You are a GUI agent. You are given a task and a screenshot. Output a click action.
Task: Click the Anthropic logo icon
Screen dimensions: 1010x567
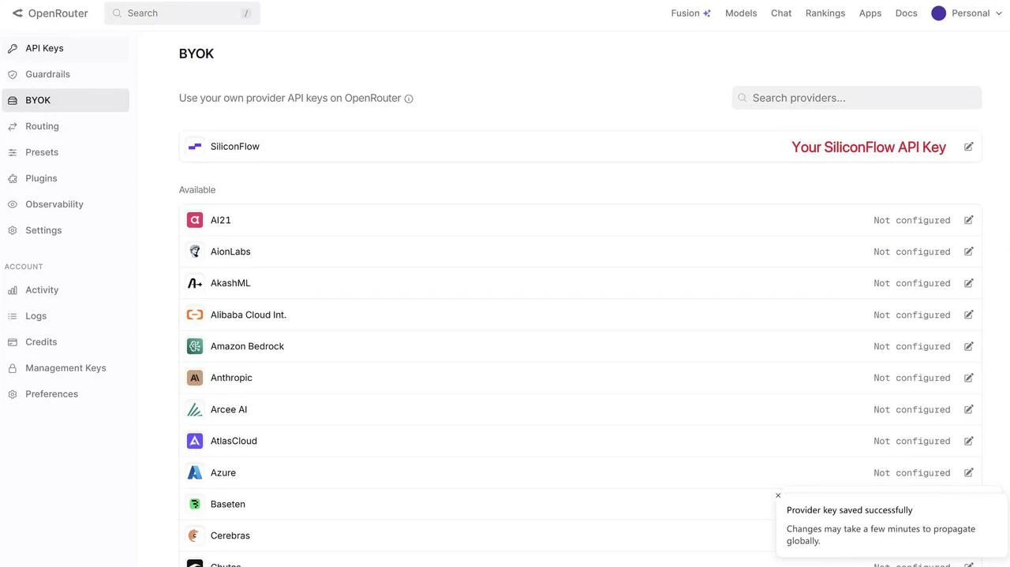(195, 378)
